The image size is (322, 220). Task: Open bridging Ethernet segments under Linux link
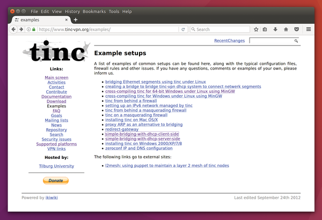click(156, 82)
